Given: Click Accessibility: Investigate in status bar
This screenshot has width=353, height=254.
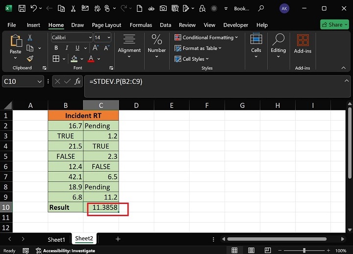Looking at the screenshot, I should click(66, 251).
